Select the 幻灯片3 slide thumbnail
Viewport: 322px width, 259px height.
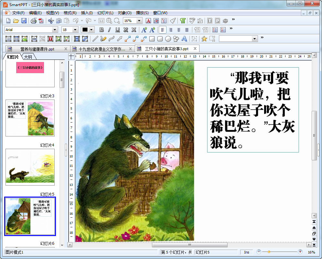(x=30, y=118)
